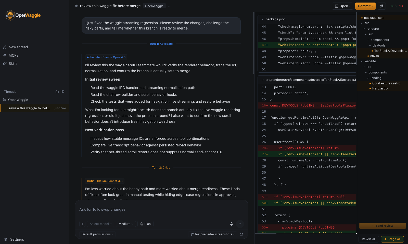Click the plus attach icon in composer
The height and width of the screenshot is (244, 408).
(x=82, y=224)
